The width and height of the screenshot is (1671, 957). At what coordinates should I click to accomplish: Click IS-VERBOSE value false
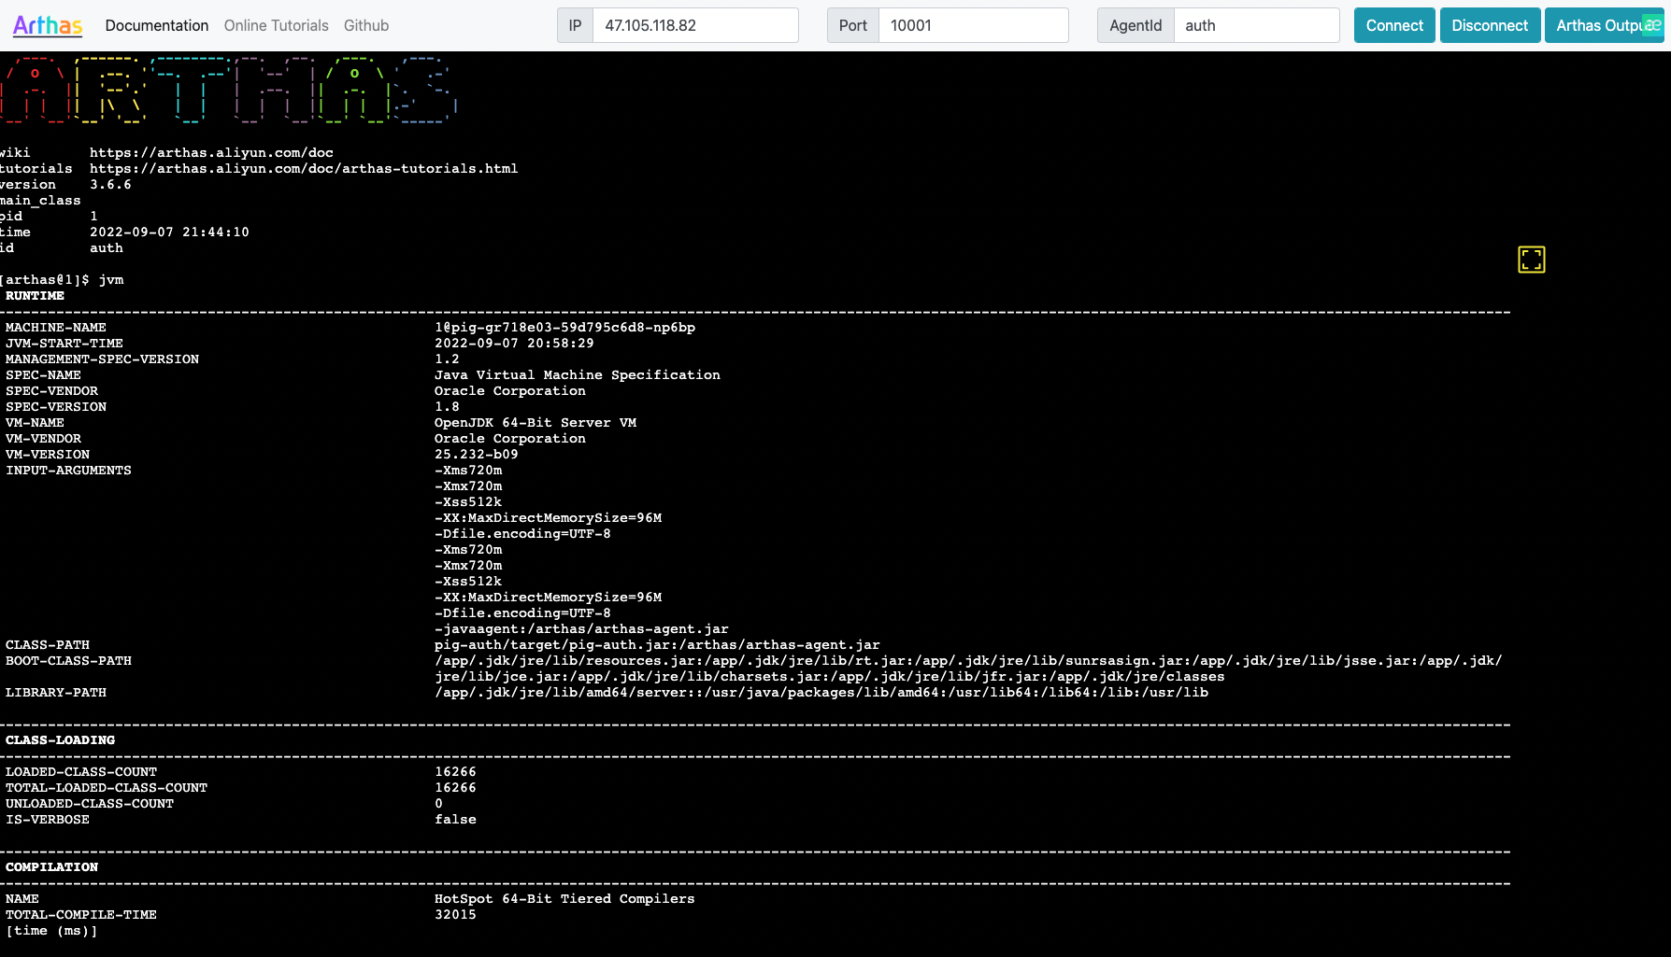455,820
